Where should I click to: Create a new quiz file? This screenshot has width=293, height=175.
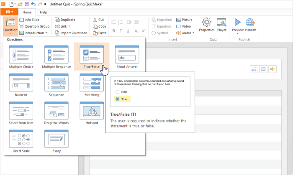point(11,4)
